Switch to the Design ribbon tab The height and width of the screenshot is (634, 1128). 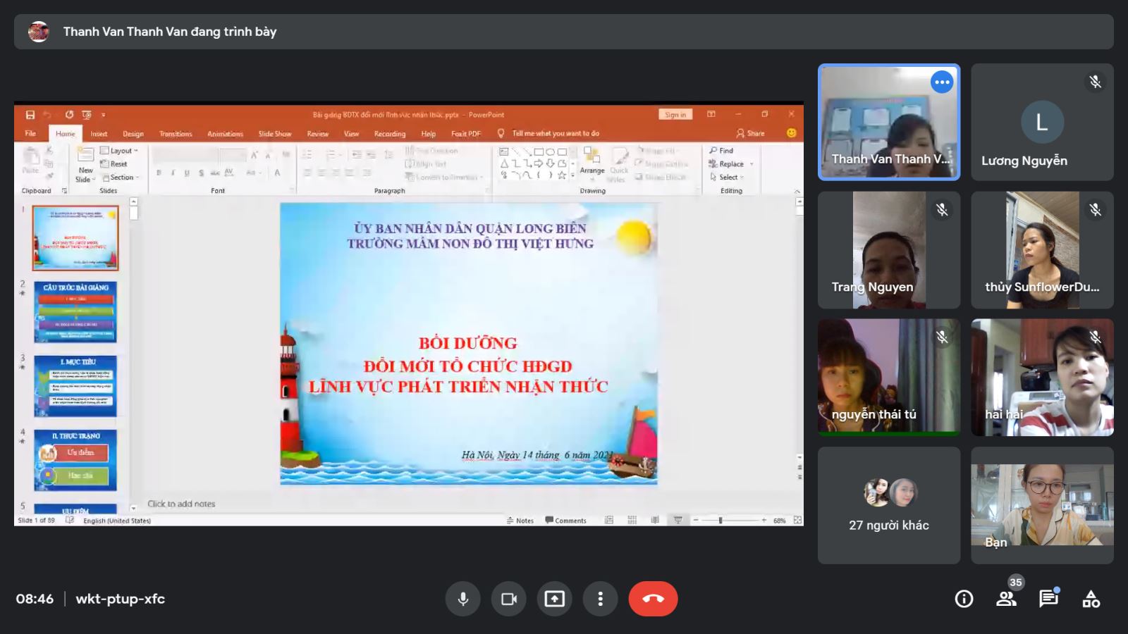[133, 134]
